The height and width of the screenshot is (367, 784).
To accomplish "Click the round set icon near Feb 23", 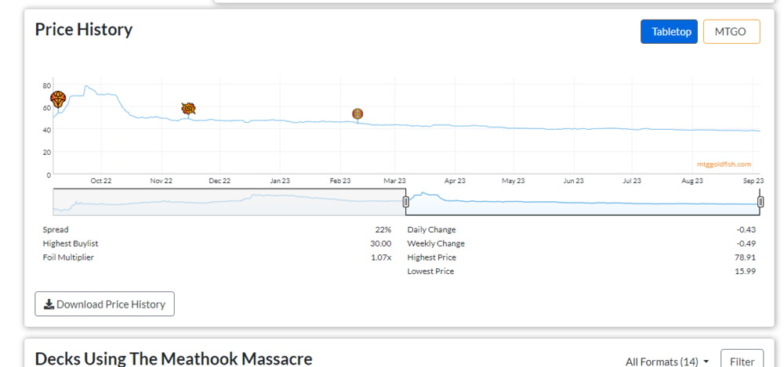I will tap(358, 114).
